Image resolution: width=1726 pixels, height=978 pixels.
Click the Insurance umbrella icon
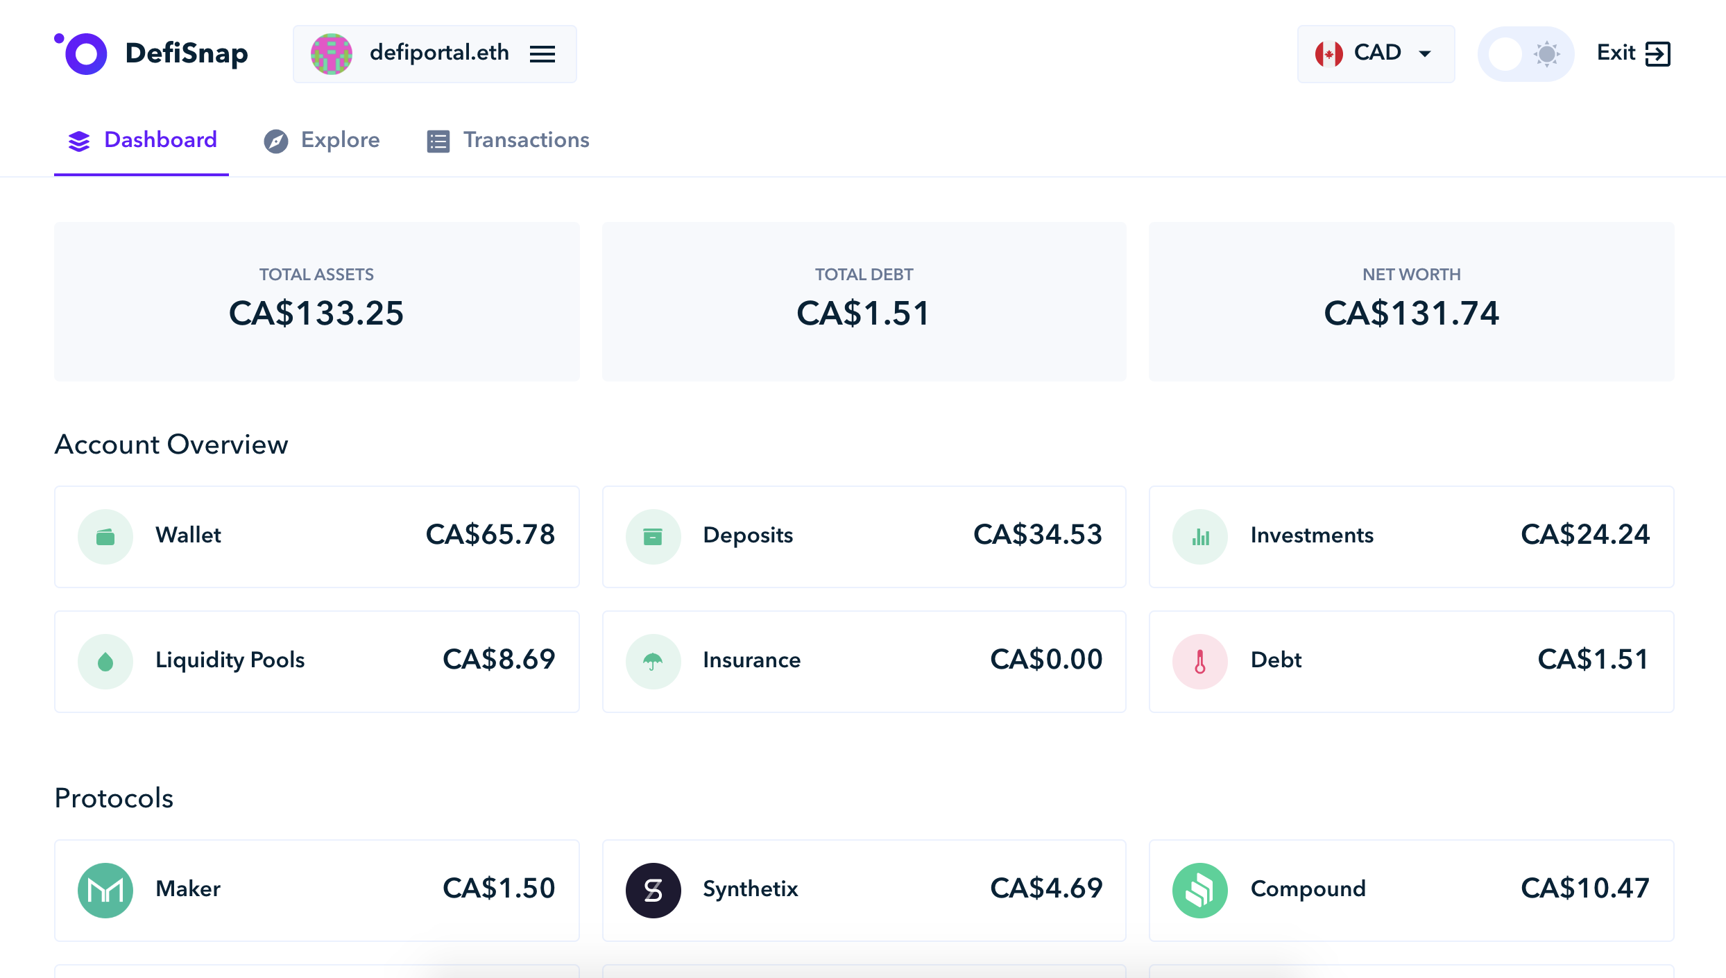coord(653,661)
